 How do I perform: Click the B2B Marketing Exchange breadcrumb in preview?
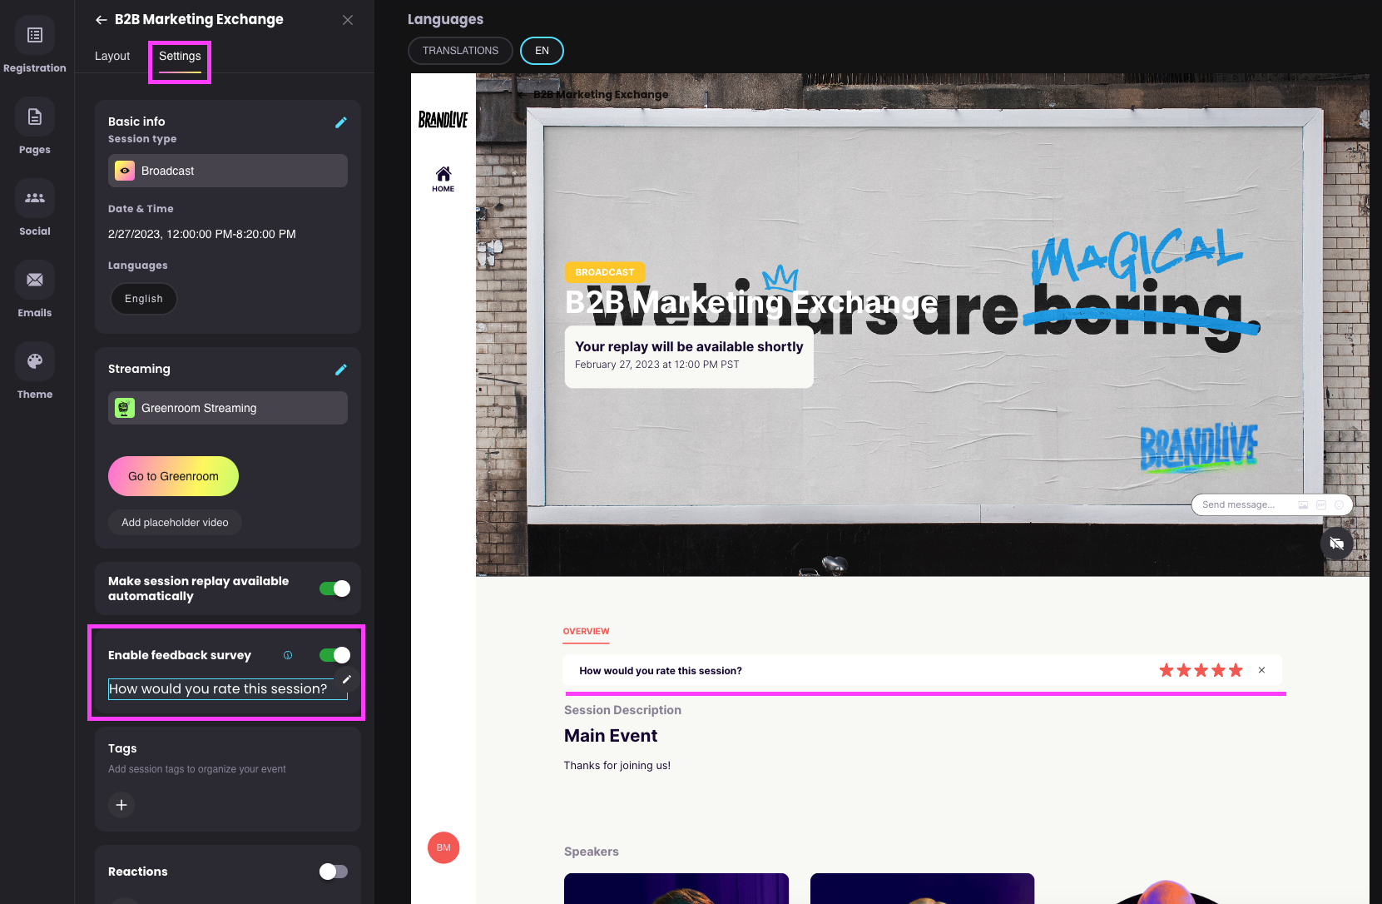(x=601, y=94)
